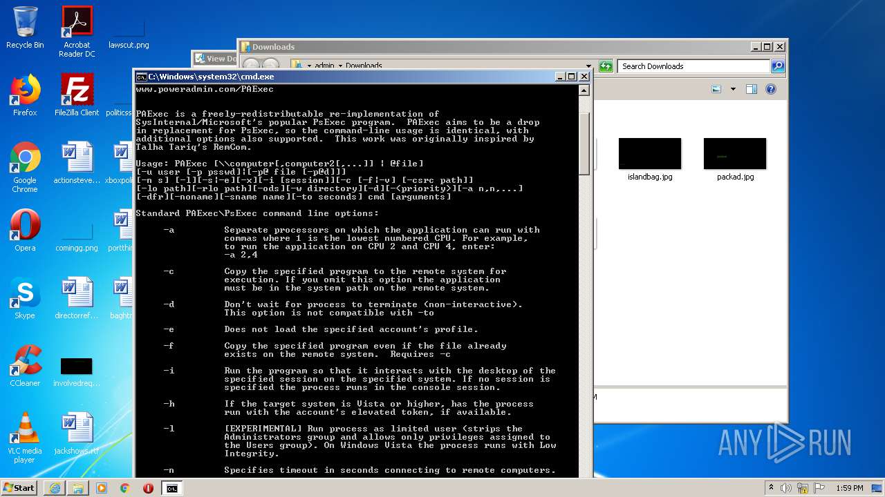Select jackshows.rtf desktop document

pyautogui.click(x=77, y=433)
